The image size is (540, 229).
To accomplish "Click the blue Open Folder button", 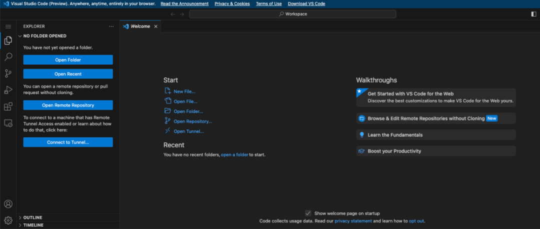I will pos(68,60).
